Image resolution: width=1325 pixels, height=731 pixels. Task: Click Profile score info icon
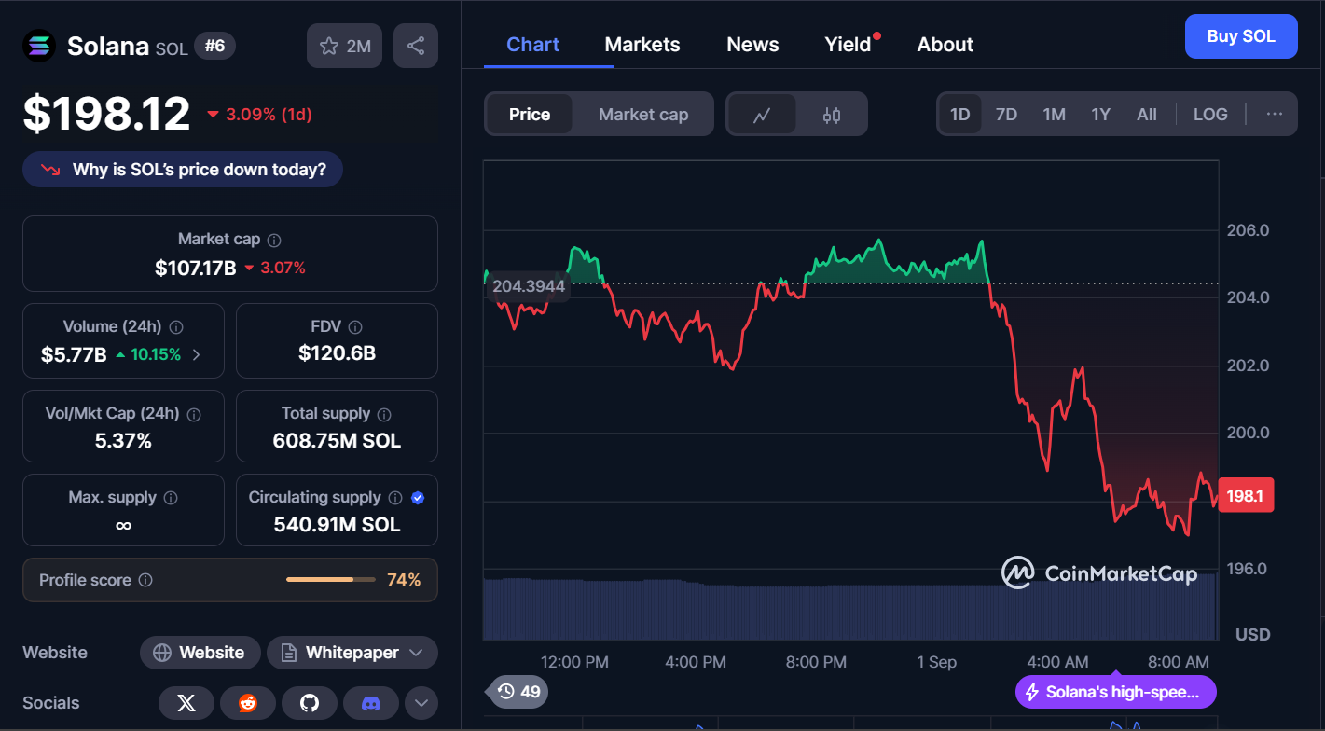pyautogui.click(x=145, y=580)
